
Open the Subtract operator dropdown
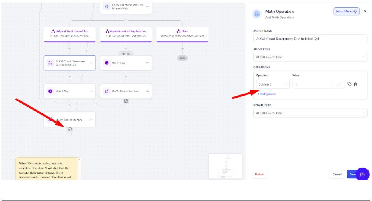[273, 84]
